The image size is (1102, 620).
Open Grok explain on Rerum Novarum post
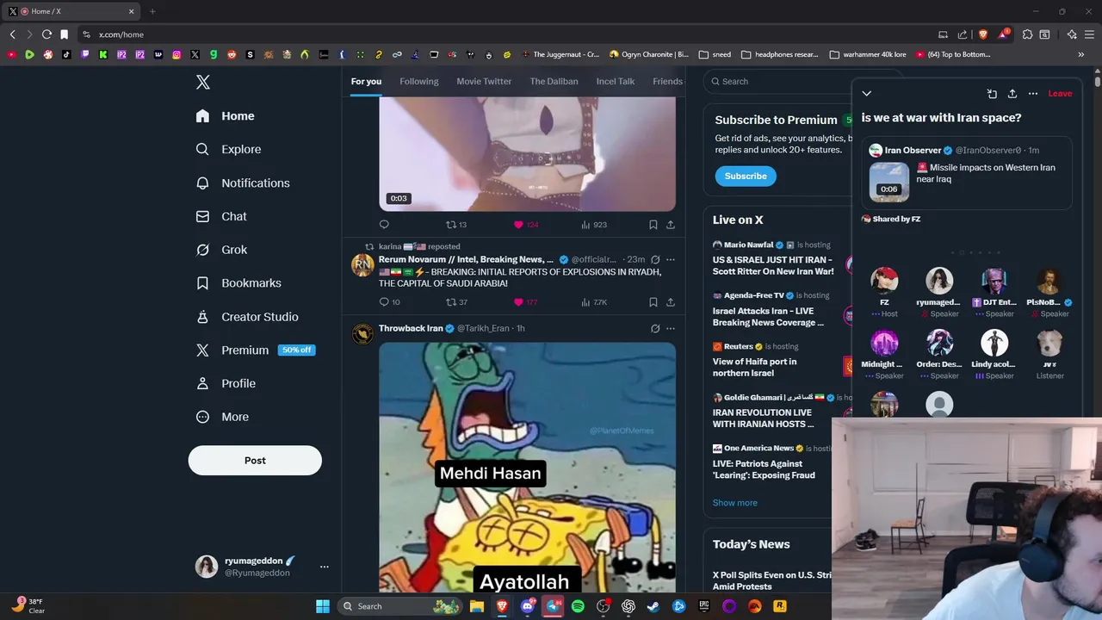655,259
